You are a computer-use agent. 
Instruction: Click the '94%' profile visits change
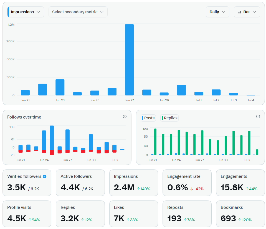point(36,220)
